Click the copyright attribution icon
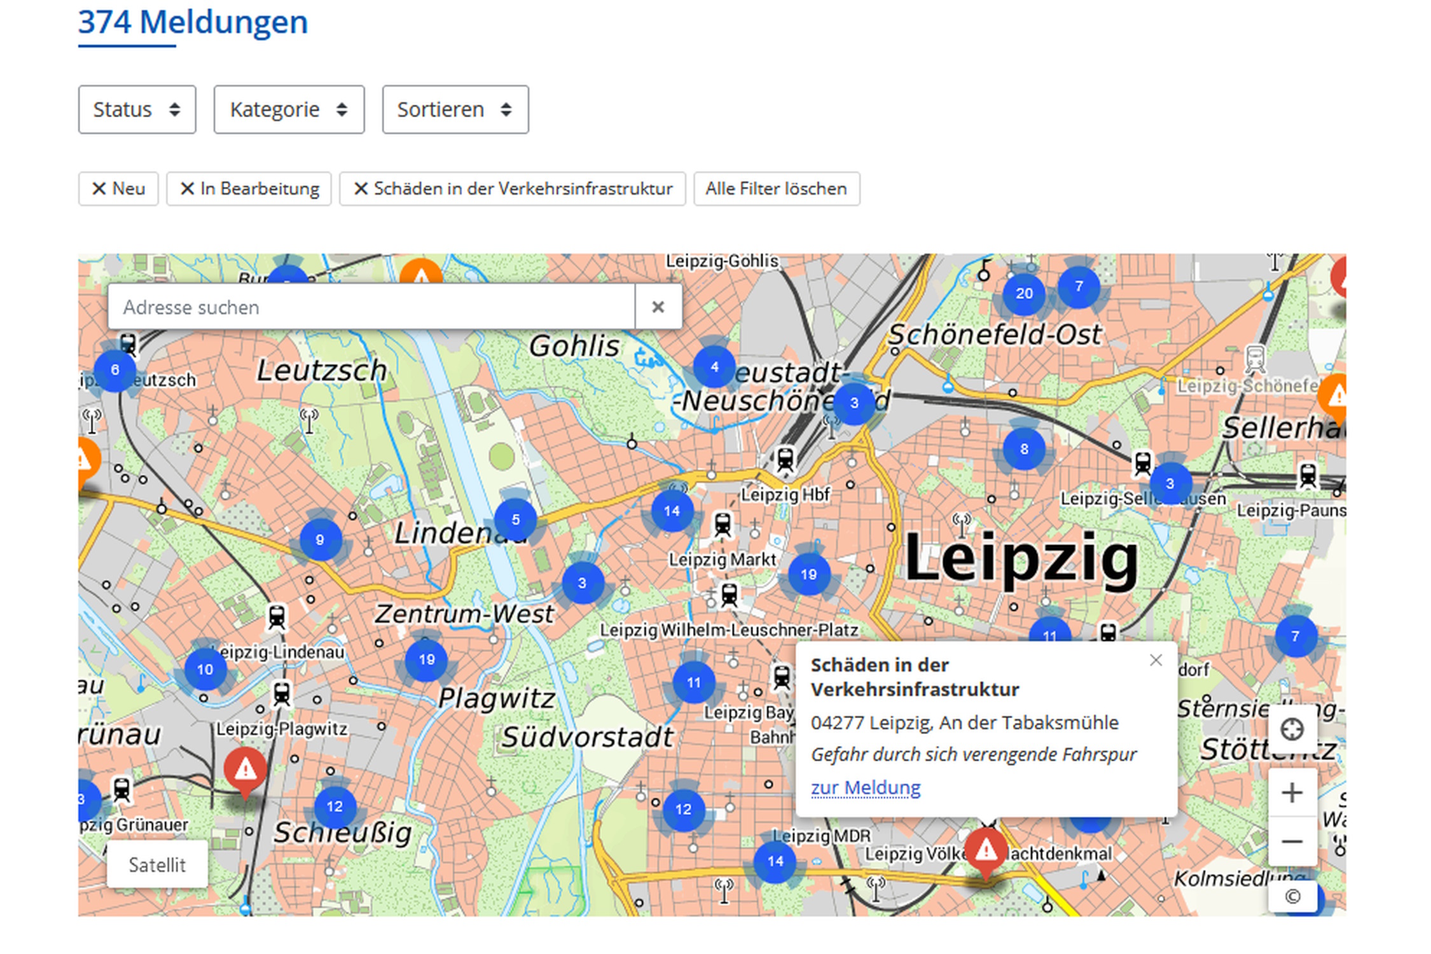Viewport: 1431px width, 954px height. click(x=1292, y=896)
